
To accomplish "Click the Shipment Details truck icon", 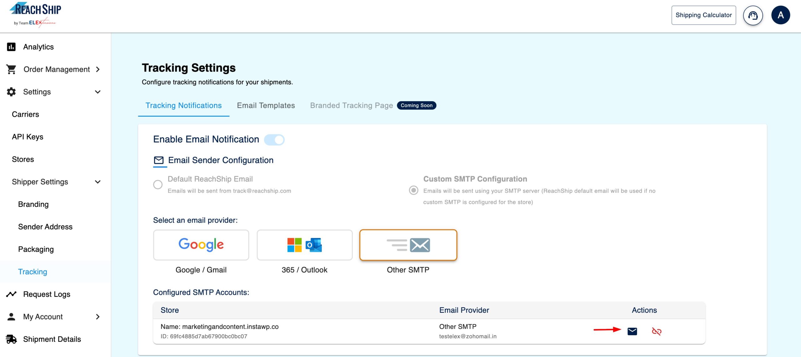I will point(11,339).
